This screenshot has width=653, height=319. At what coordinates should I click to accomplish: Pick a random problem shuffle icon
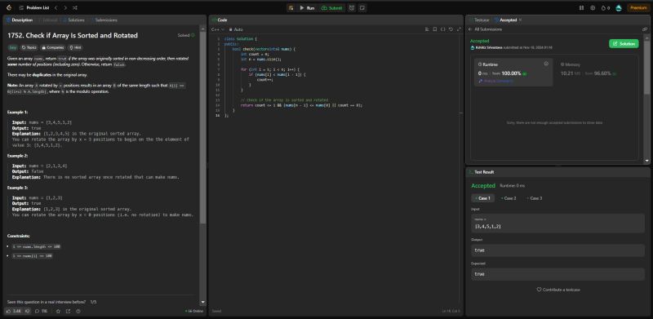[x=74, y=8]
